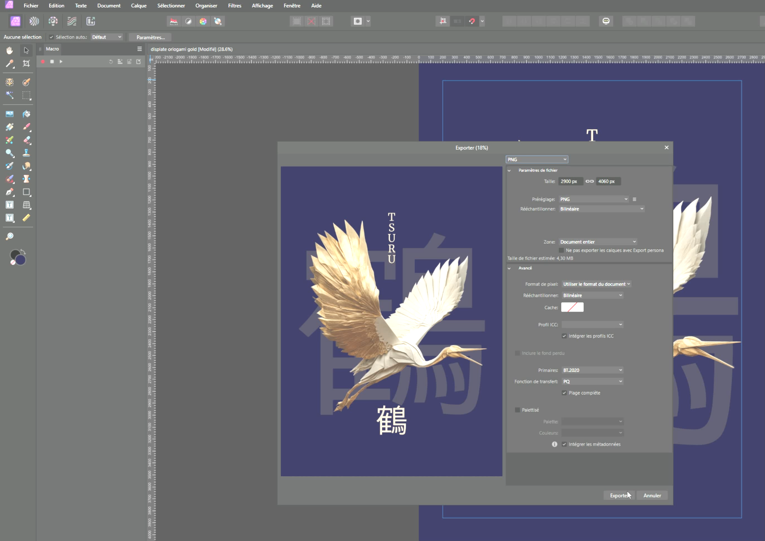Open the PNG file format dropdown
This screenshot has height=541, width=765.
click(537, 159)
